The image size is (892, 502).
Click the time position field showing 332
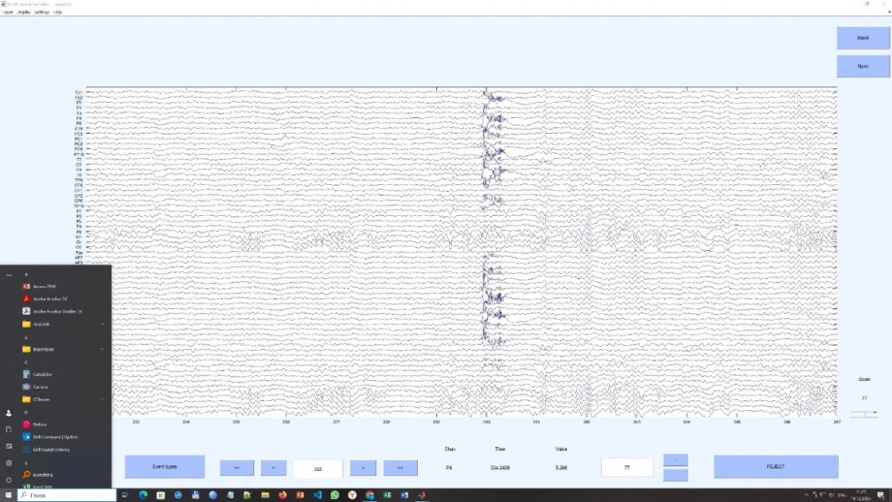pyautogui.click(x=318, y=467)
